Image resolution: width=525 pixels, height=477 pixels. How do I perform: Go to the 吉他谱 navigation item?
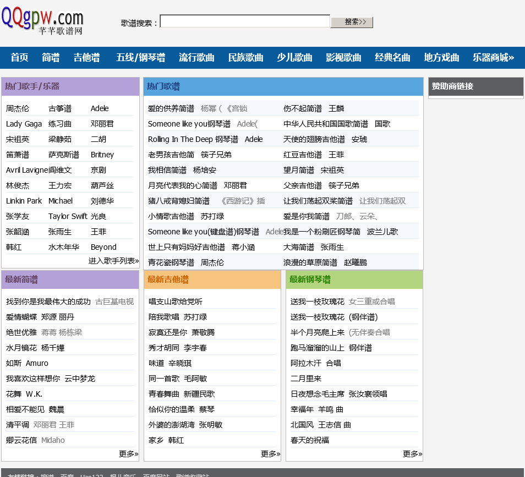coord(86,58)
